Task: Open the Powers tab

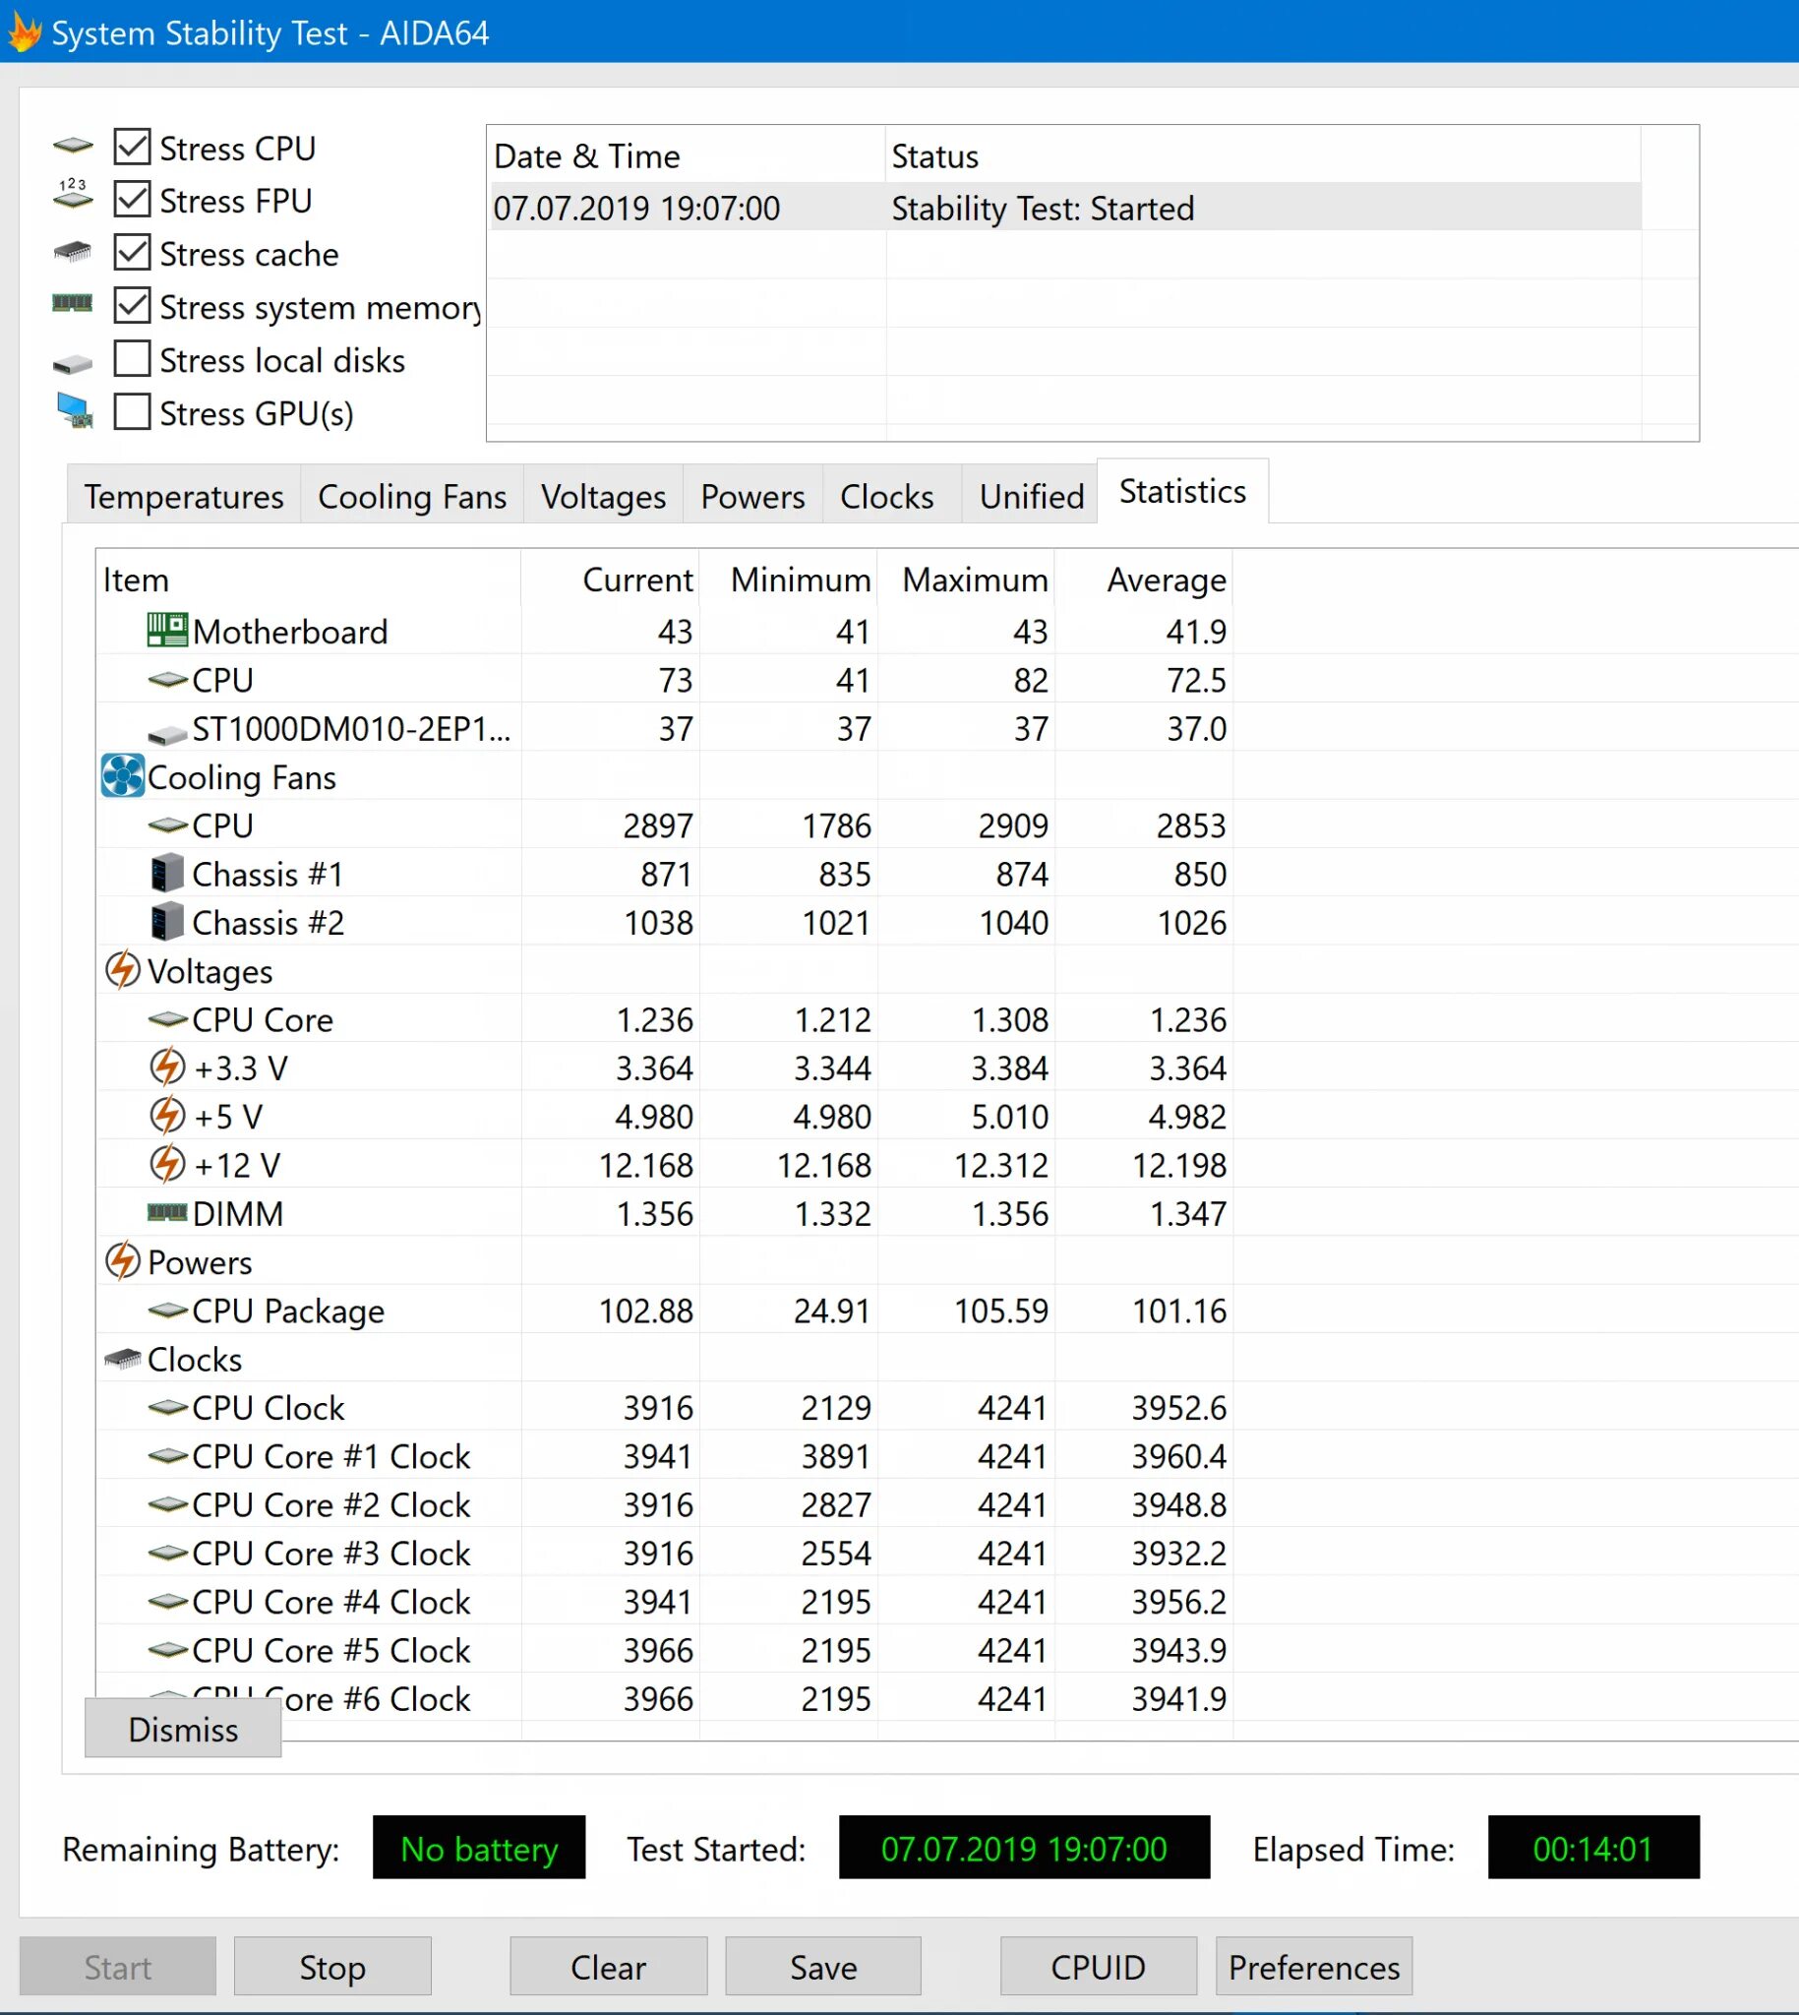Action: coord(752,495)
